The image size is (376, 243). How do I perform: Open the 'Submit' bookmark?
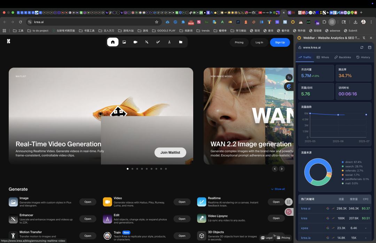coord(351,31)
